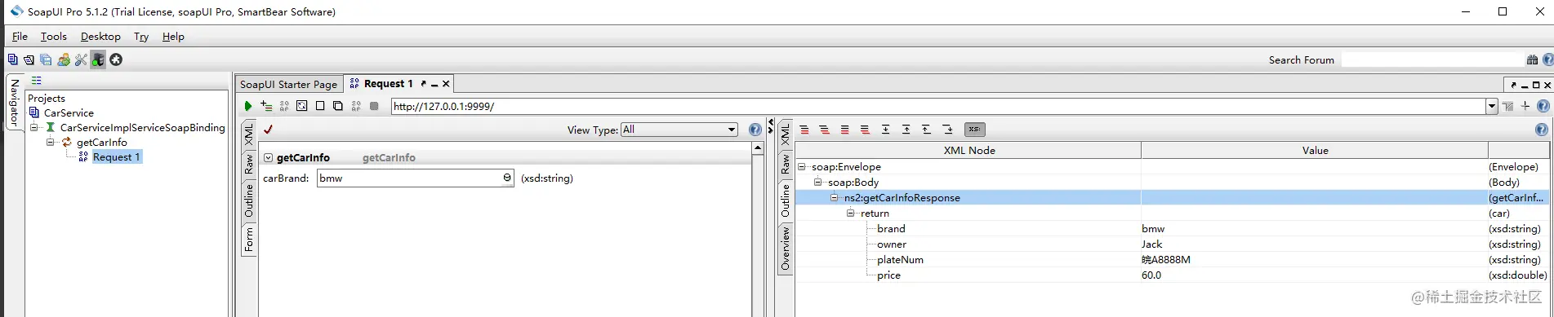Select Request 1 in navigator tree
Screen dimensions: 1554x317
click(x=116, y=156)
